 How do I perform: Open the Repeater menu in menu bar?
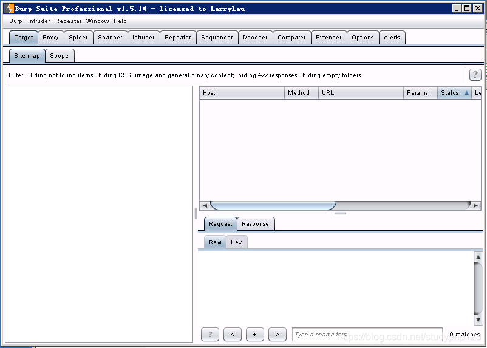[69, 21]
